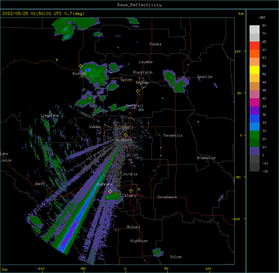Screen dimensions: 279x273
Task: Click the ThreeHills label
Action: pyautogui.click(x=173, y=136)
